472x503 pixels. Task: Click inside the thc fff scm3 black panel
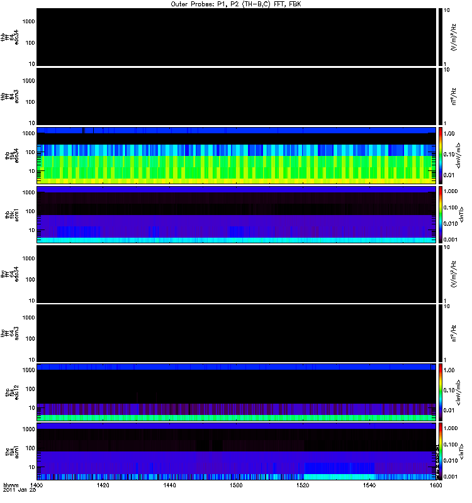click(x=236, y=333)
